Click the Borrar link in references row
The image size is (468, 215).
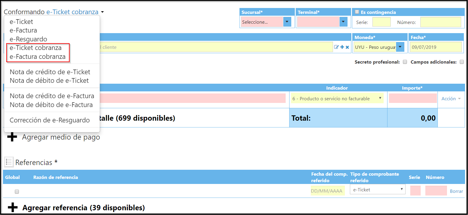point(456,191)
